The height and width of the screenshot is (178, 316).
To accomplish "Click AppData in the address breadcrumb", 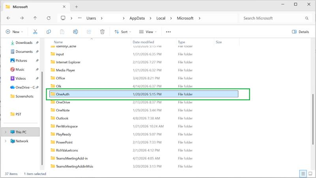I will 137,18.
